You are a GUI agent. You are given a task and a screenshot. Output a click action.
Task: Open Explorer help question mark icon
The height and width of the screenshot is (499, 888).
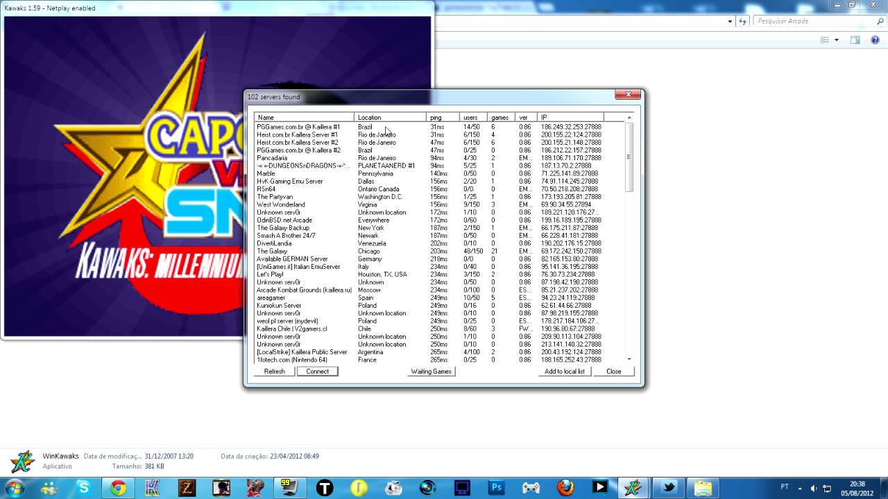pos(873,40)
